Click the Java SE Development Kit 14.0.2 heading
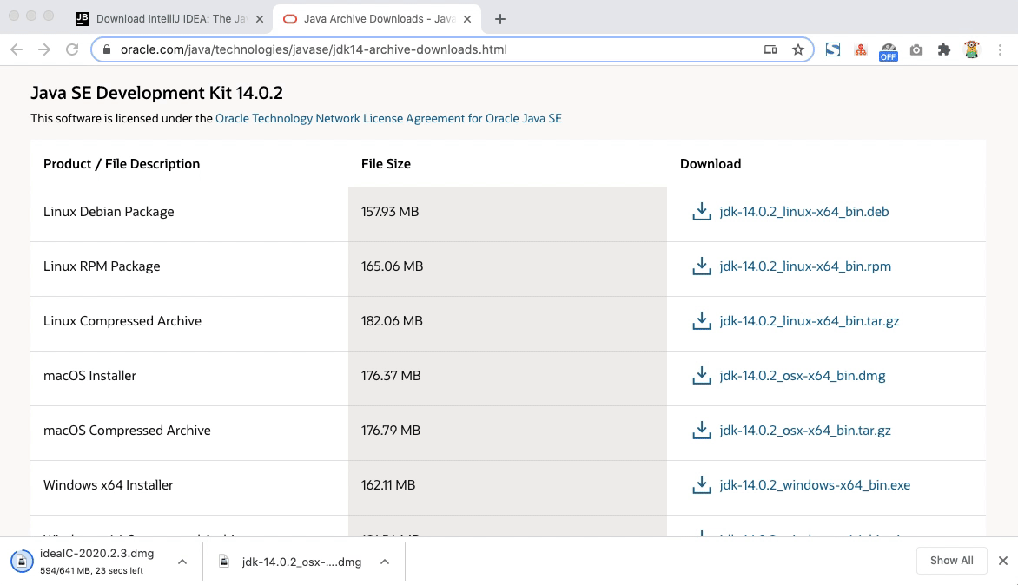The image size is (1018, 585). point(156,93)
